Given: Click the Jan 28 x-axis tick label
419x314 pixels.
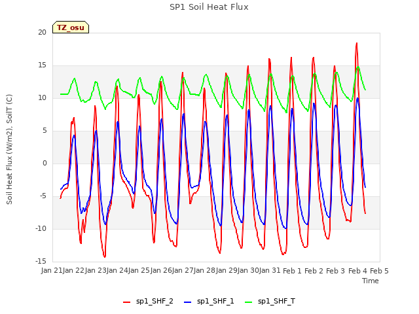Looking at the screenshot, I should pyautogui.click(x=204, y=271).
